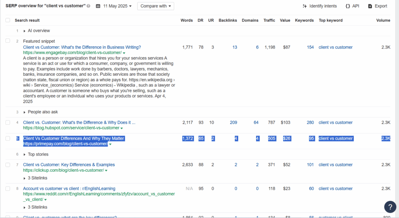
Task: Open the engagebay.com URL link
Action: [x=72, y=52]
